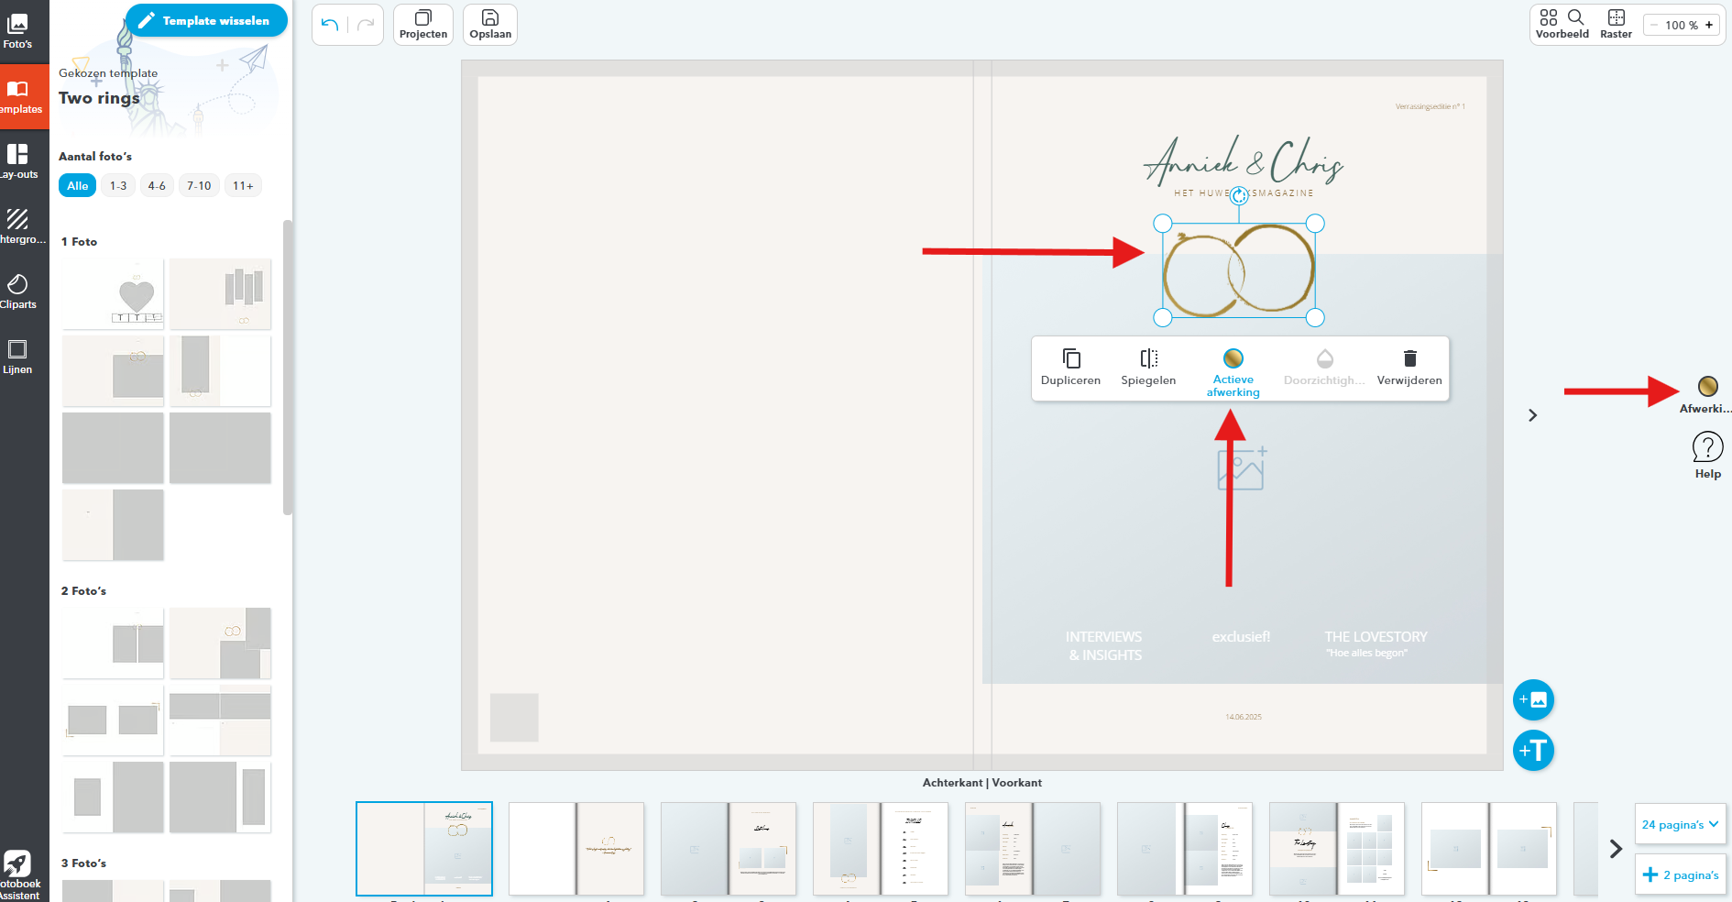Click the rotate handle above the rings
Screen dimensions: 1732x902
[x=1239, y=195]
